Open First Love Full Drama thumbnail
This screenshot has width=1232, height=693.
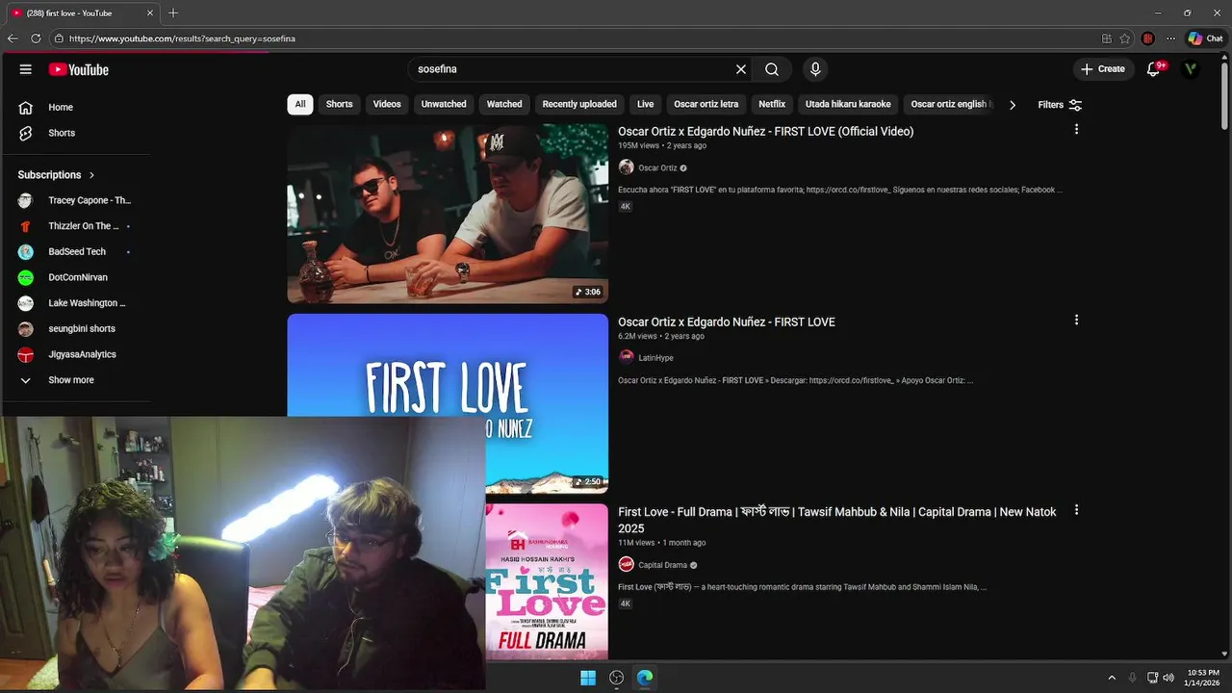tap(547, 581)
